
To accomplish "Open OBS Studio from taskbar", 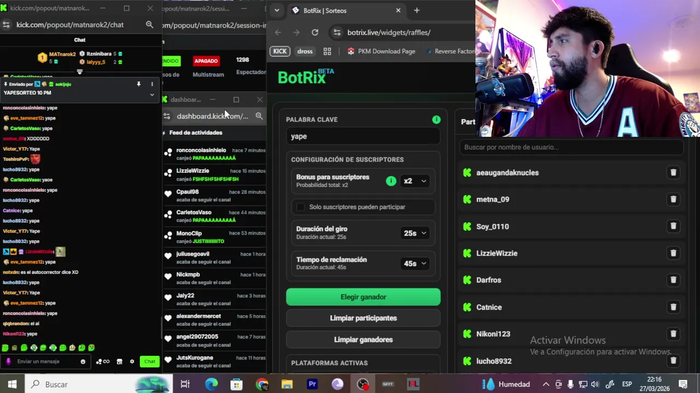I will point(363,384).
